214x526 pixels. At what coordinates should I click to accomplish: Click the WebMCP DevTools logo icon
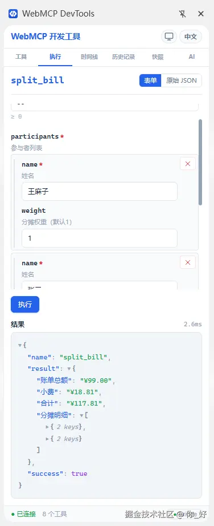tap(13, 14)
